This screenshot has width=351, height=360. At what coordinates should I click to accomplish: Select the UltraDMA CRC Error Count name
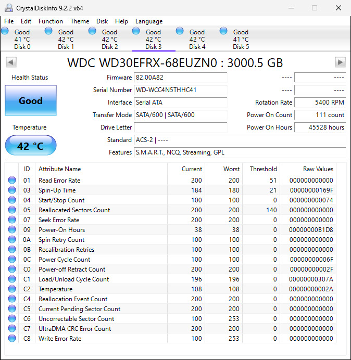74,328
